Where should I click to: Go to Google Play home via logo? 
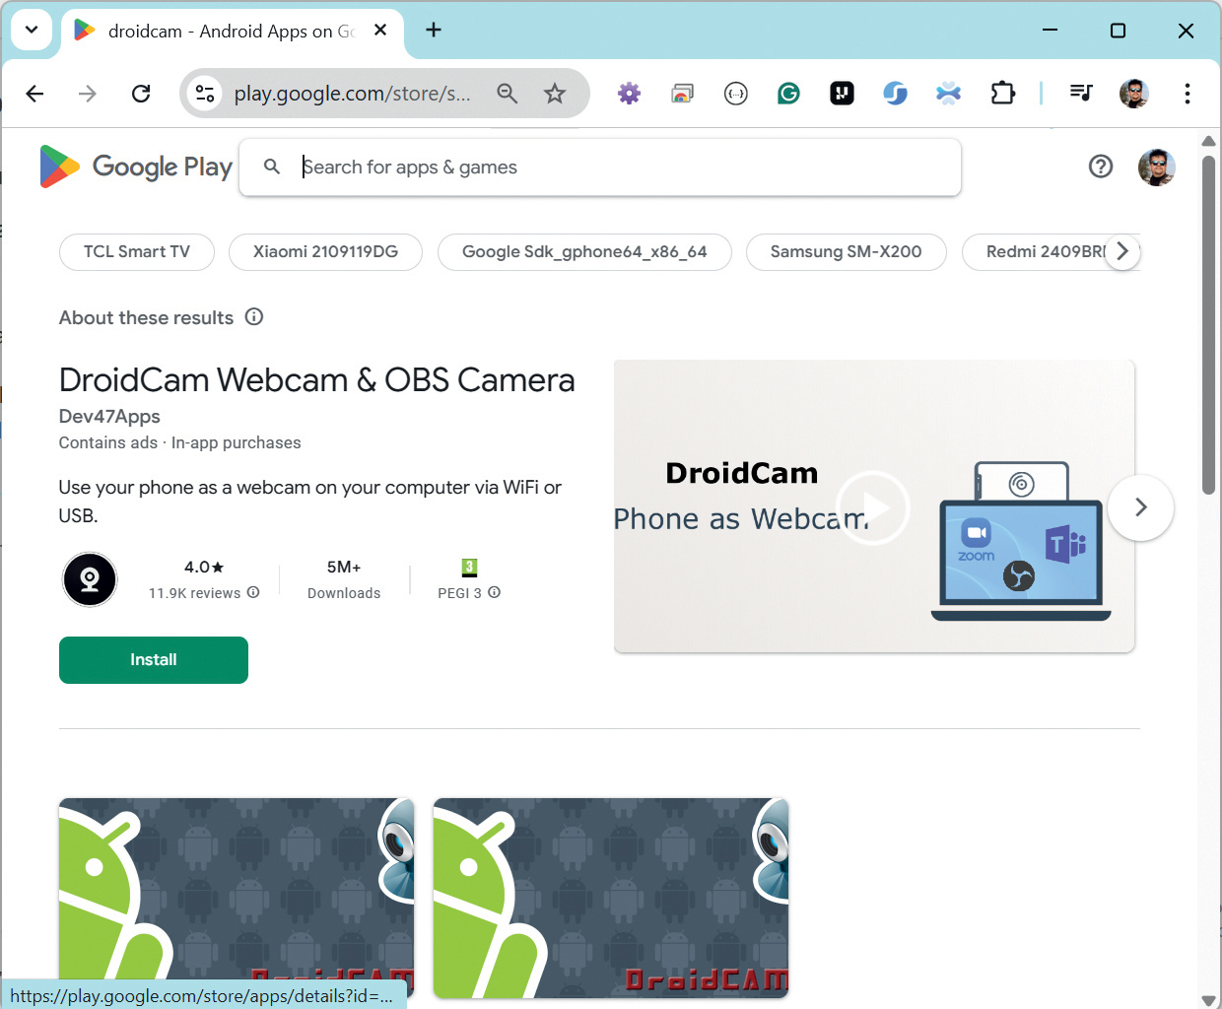136,167
